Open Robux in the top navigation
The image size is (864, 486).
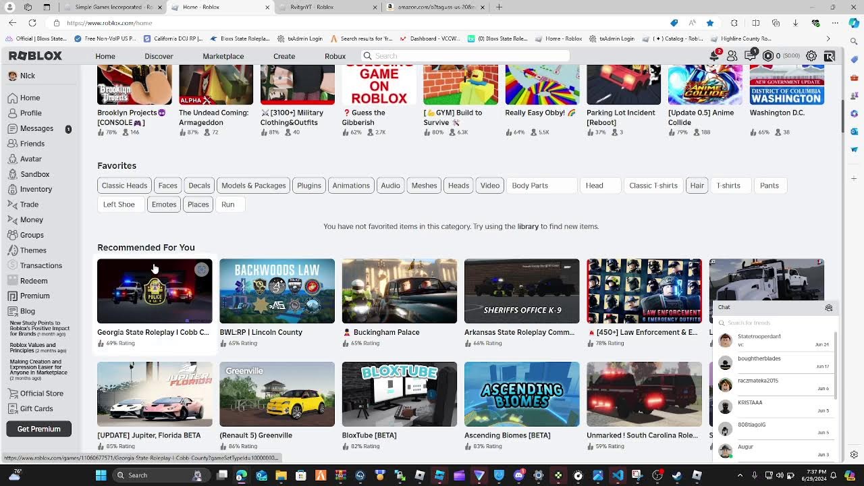pyautogui.click(x=335, y=56)
